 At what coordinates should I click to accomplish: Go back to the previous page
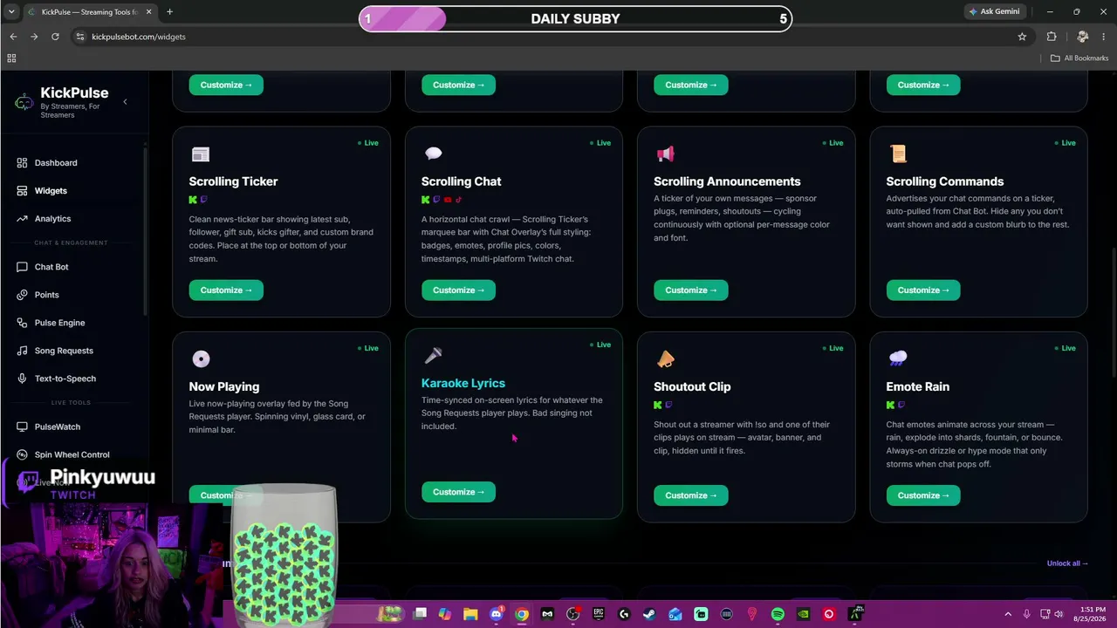tap(13, 37)
